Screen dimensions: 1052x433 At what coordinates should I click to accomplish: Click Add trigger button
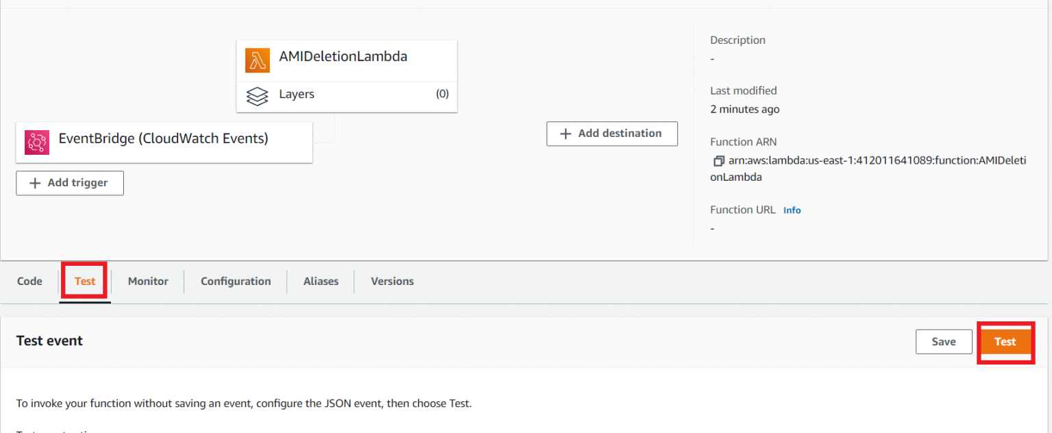69,183
